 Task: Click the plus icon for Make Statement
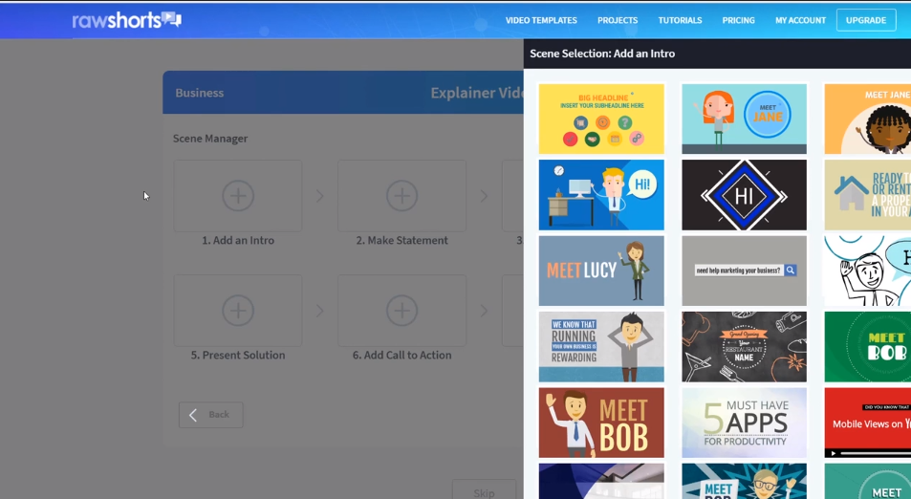(x=402, y=196)
